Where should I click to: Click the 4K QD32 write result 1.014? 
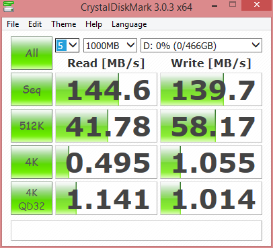(211, 198)
